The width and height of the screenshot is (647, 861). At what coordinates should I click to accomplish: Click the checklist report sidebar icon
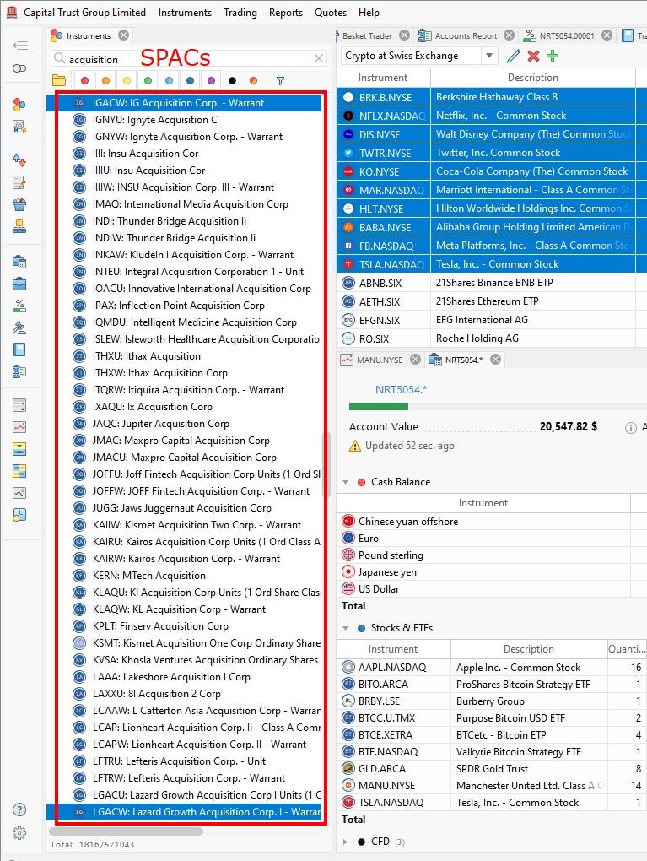[x=19, y=371]
